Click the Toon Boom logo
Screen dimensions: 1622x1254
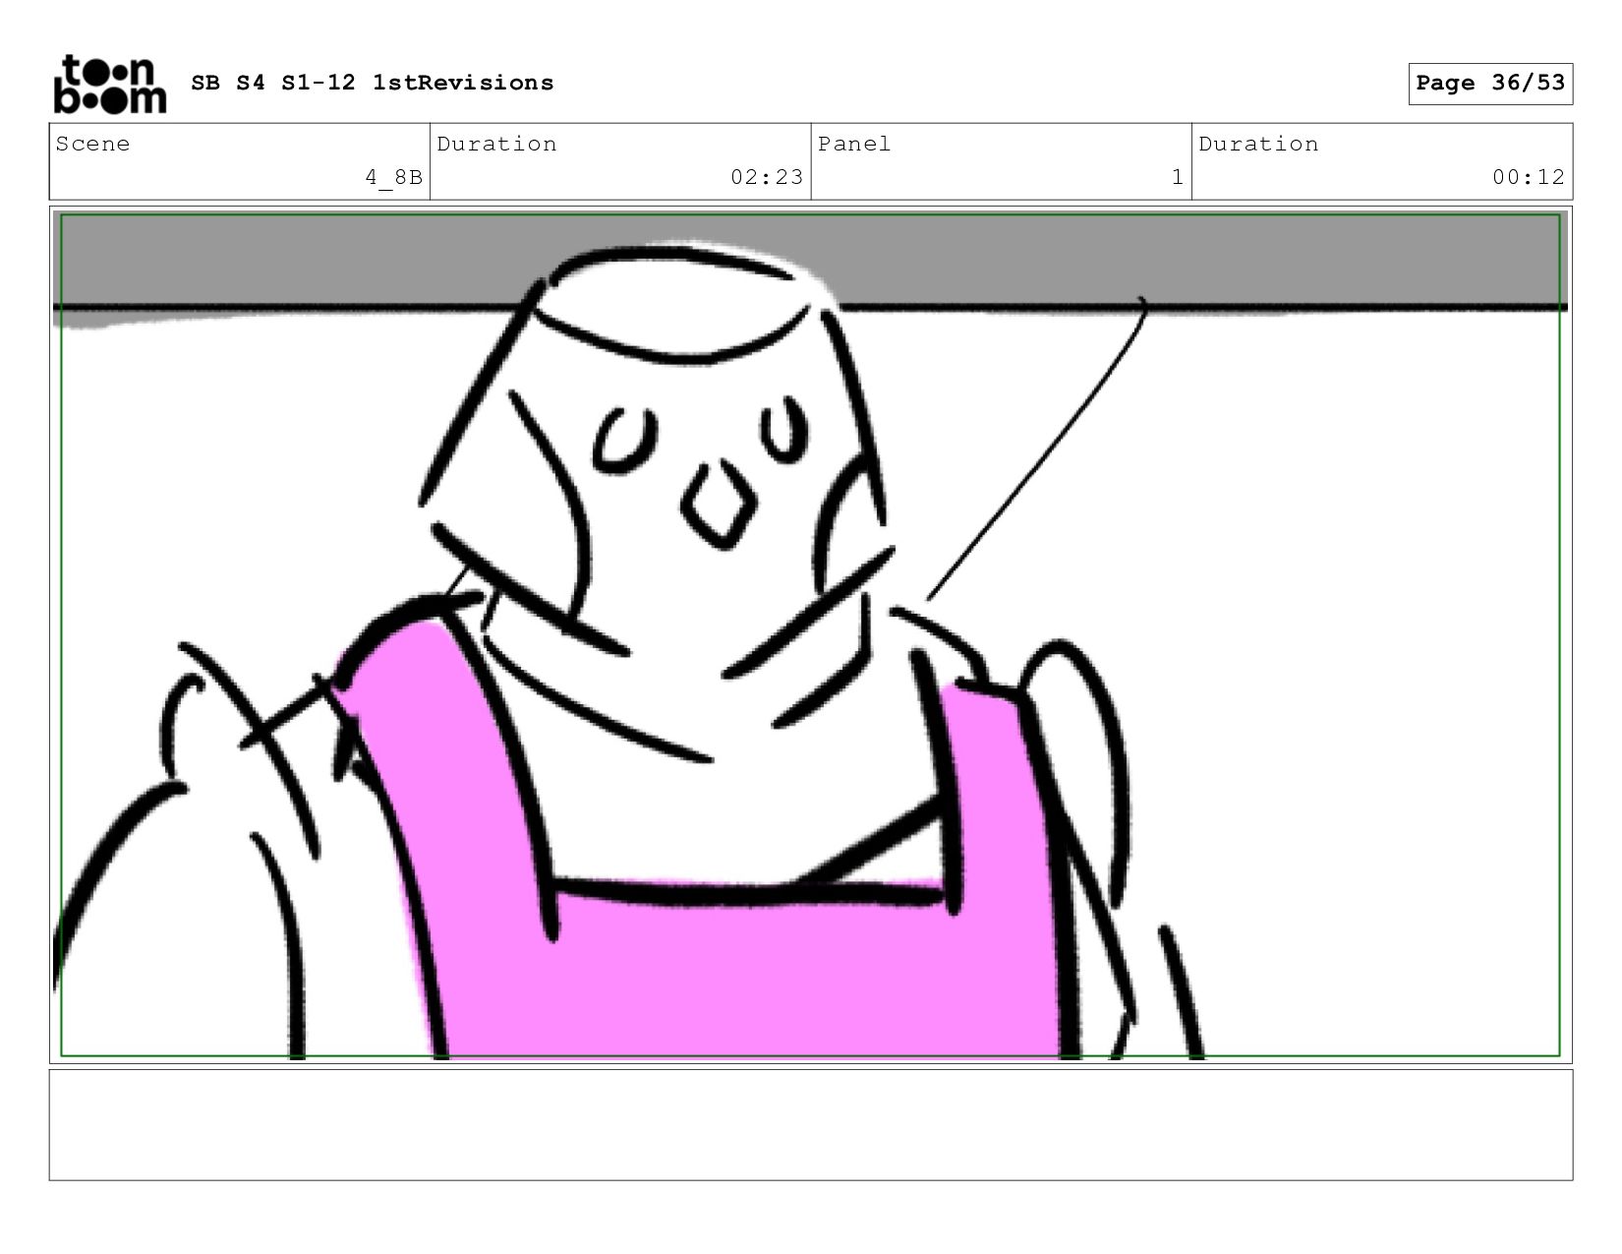click(109, 85)
